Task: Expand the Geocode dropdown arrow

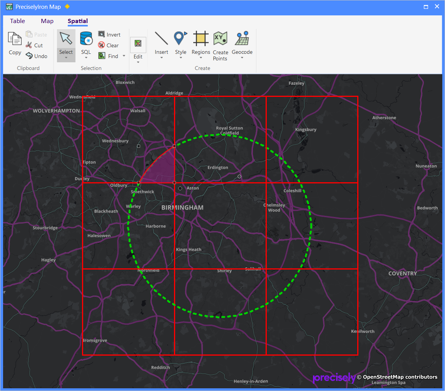Action: pos(242,58)
